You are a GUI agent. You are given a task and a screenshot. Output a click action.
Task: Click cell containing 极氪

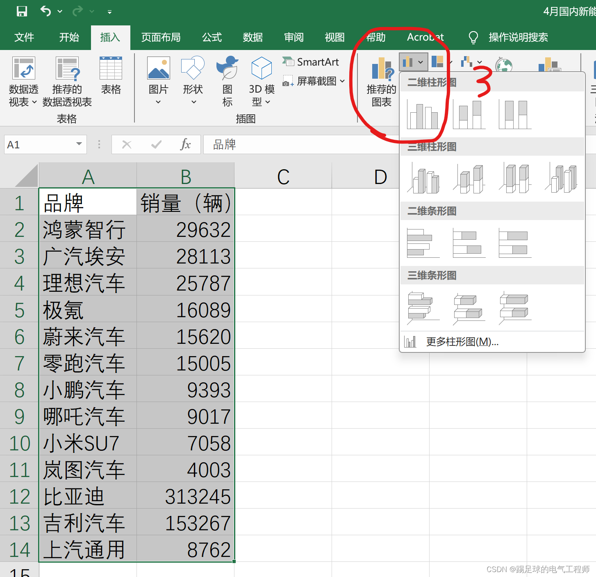(x=88, y=309)
